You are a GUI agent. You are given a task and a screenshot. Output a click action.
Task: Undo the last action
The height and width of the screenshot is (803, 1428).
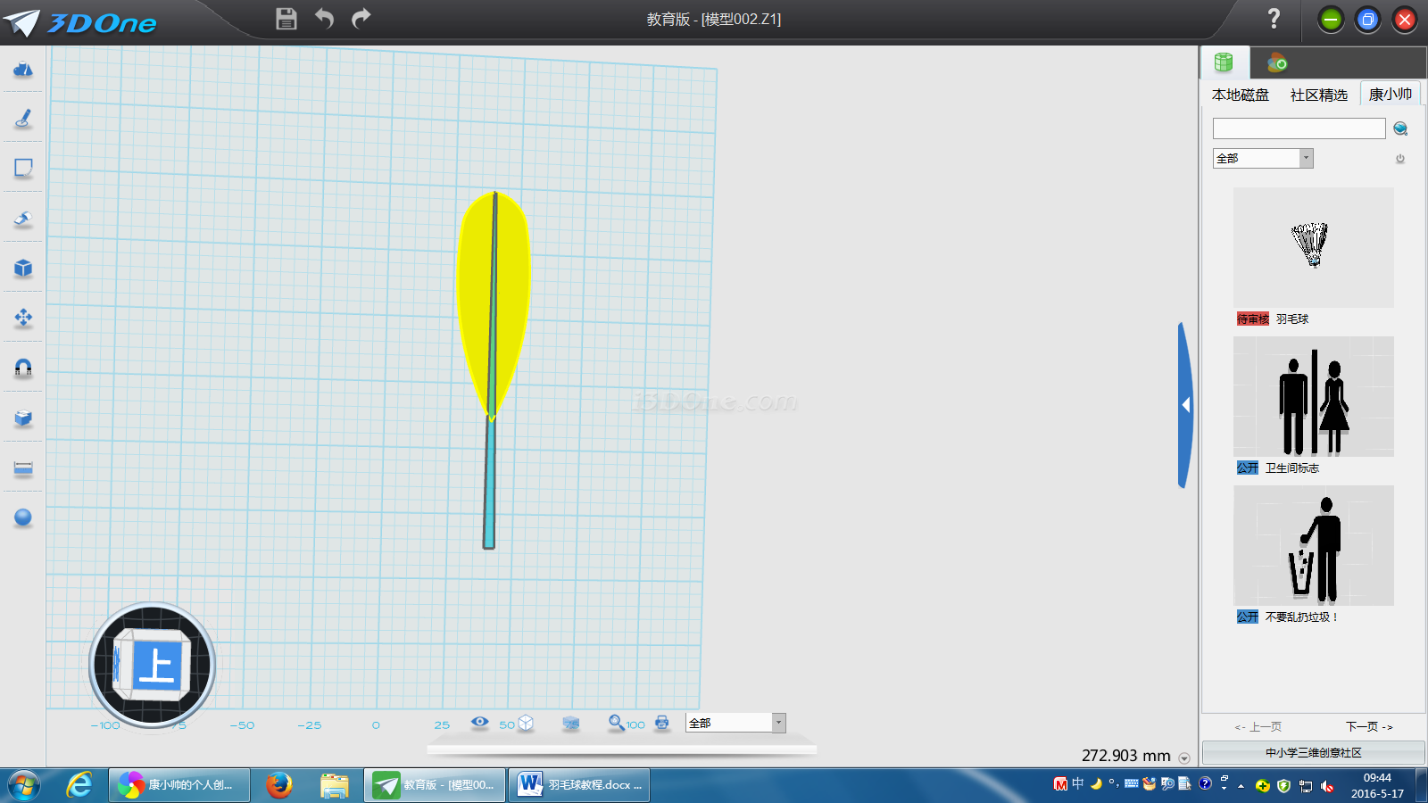pos(324,19)
